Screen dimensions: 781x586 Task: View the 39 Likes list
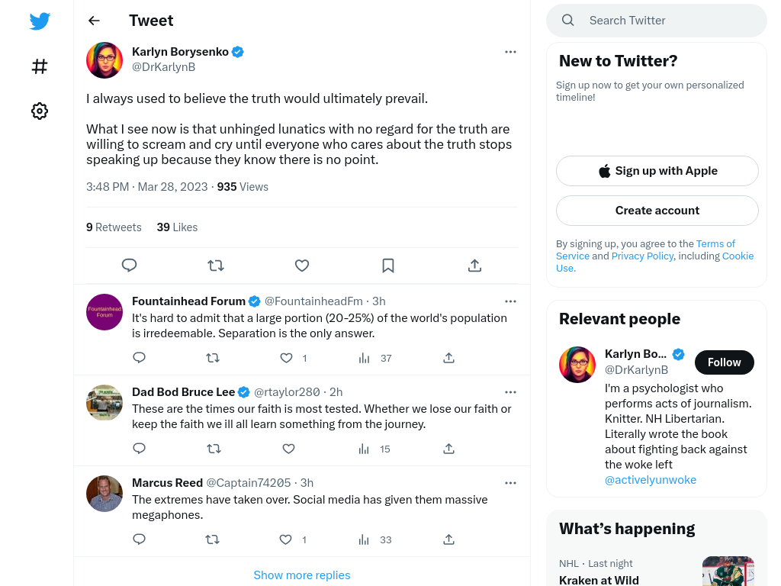tap(177, 227)
